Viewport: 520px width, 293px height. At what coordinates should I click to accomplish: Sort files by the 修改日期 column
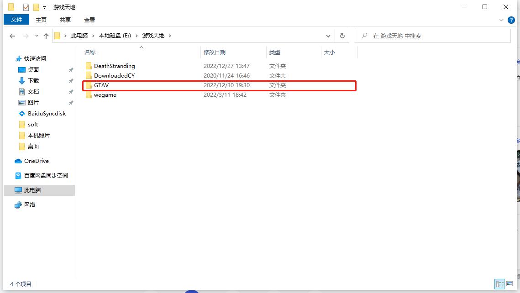click(215, 52)
